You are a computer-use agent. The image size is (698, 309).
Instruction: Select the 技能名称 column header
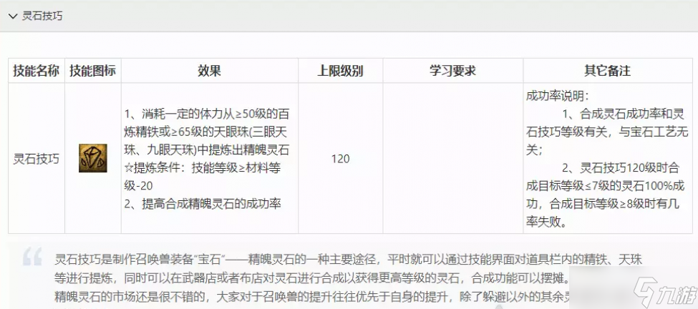37,71
